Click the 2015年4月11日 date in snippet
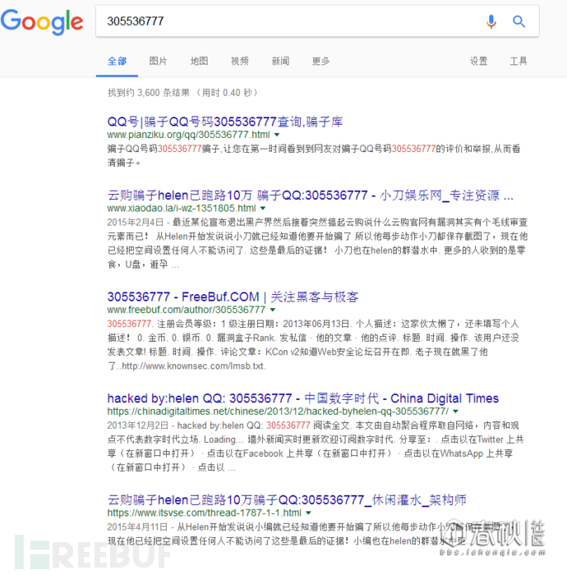Image resolution: width=567 pixels, height=575 pixels. click(x=137, y=527)
